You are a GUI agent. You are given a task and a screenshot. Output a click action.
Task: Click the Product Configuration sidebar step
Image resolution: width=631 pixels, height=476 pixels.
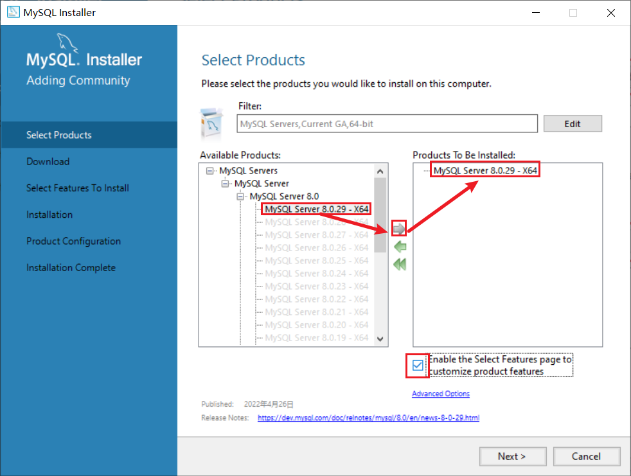pyautogui.click(x=74, y=241)
